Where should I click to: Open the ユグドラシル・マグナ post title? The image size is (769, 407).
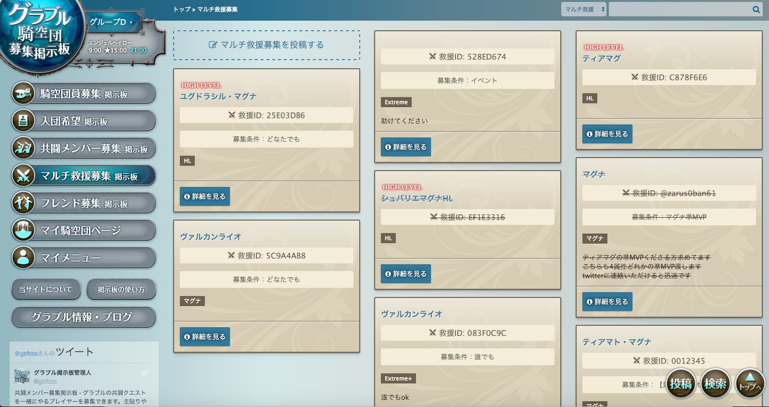coord(218,96)
